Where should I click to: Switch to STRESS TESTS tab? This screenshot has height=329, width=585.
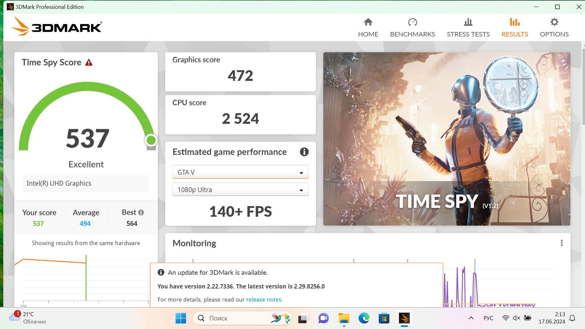pyautogui.click(x=468, y=27)
